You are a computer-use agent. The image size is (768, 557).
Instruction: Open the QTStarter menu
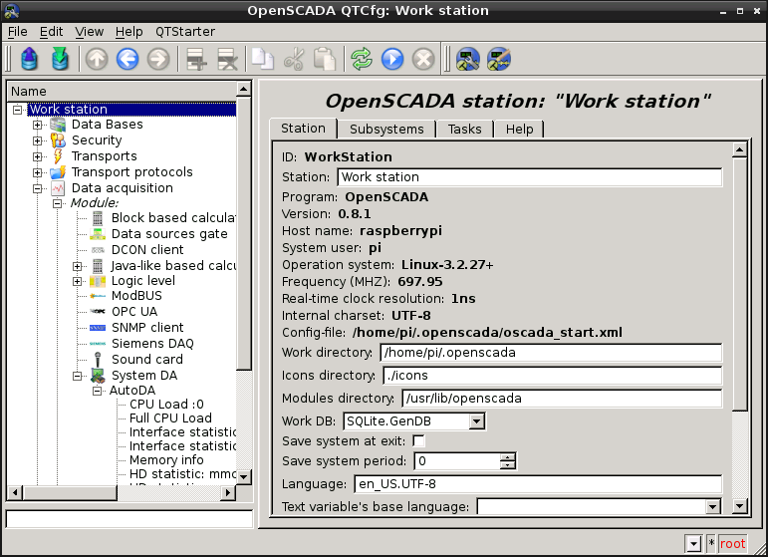[185, 32]
